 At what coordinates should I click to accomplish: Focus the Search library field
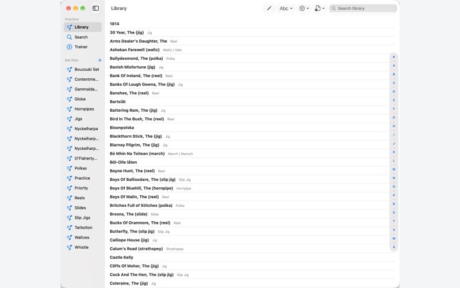tap(363, 8)
